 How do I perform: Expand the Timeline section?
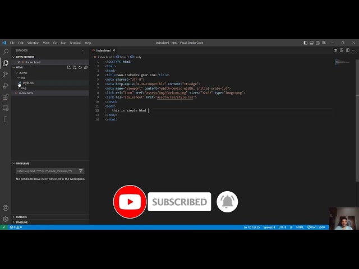tap(13, 222)
